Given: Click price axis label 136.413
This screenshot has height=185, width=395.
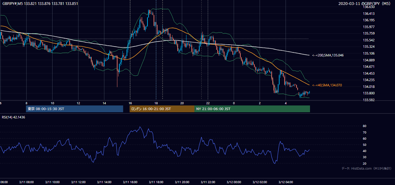Looking at the screenshot, I should click(x=369, y=14).
